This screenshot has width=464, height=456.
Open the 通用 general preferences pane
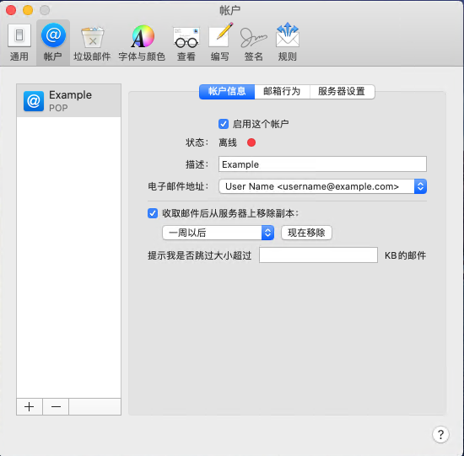point(19,43)
